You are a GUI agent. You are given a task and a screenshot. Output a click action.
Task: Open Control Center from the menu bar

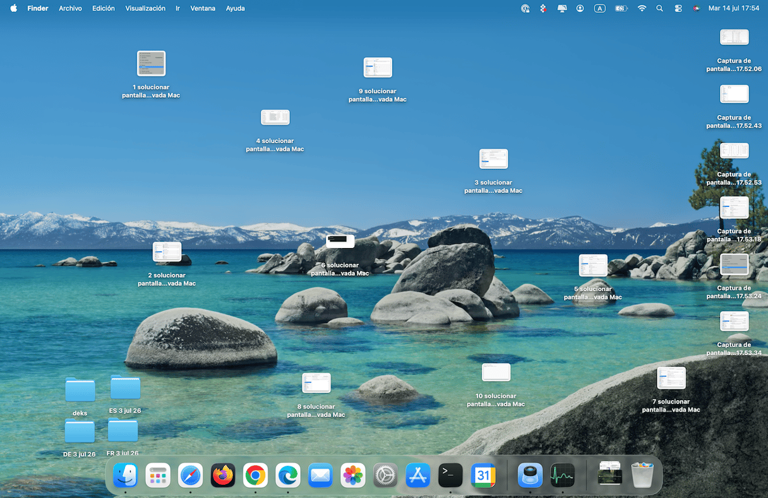[x=678, y=8]
